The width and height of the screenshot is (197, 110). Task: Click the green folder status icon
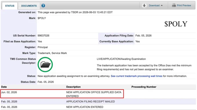45,65
